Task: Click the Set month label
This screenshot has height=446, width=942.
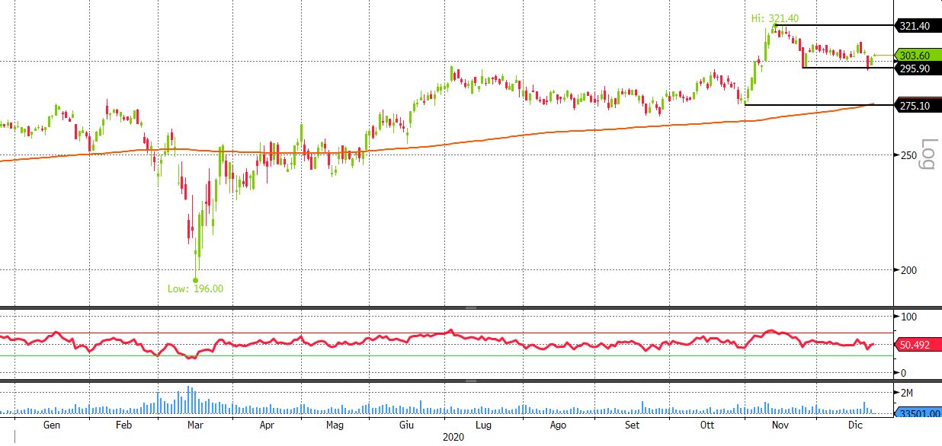Action: tap(632, 425)
